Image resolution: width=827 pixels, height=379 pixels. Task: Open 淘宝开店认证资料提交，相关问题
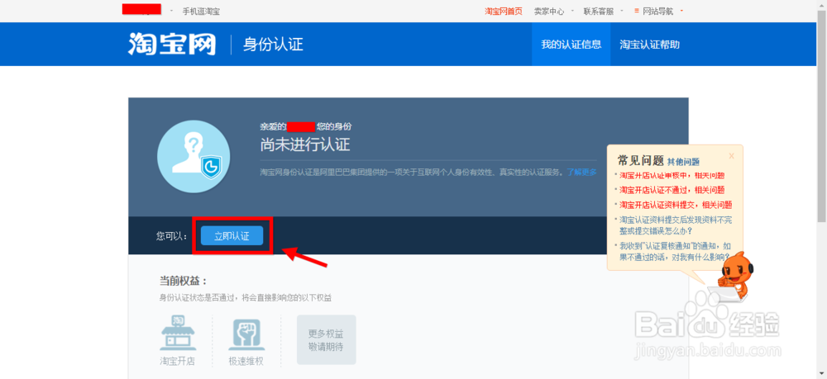(x=676, y=204)
